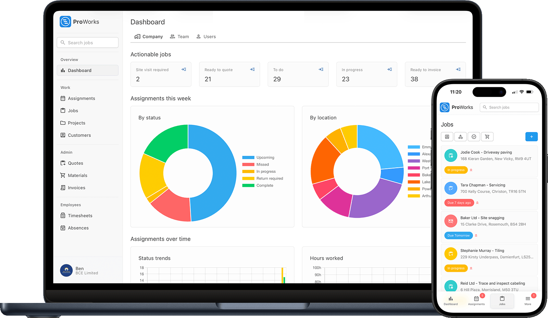548x318 pixels.
Task: Switch to the Team tab on the dashboard
Action: coord(179,37)
